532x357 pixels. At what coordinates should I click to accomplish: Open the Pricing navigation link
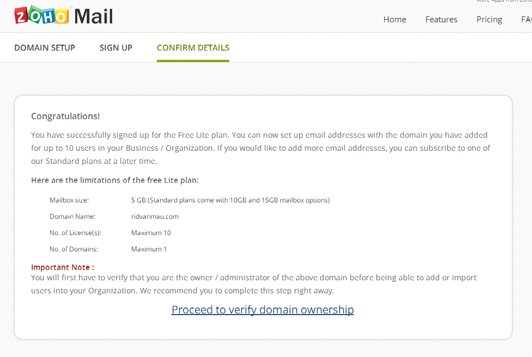click(x=489, y=20)
